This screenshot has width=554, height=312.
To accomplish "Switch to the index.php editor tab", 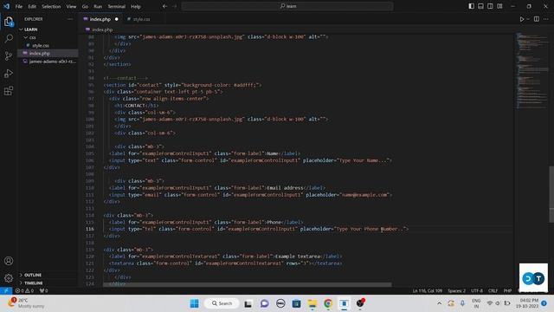I will (x=100, y=19).
